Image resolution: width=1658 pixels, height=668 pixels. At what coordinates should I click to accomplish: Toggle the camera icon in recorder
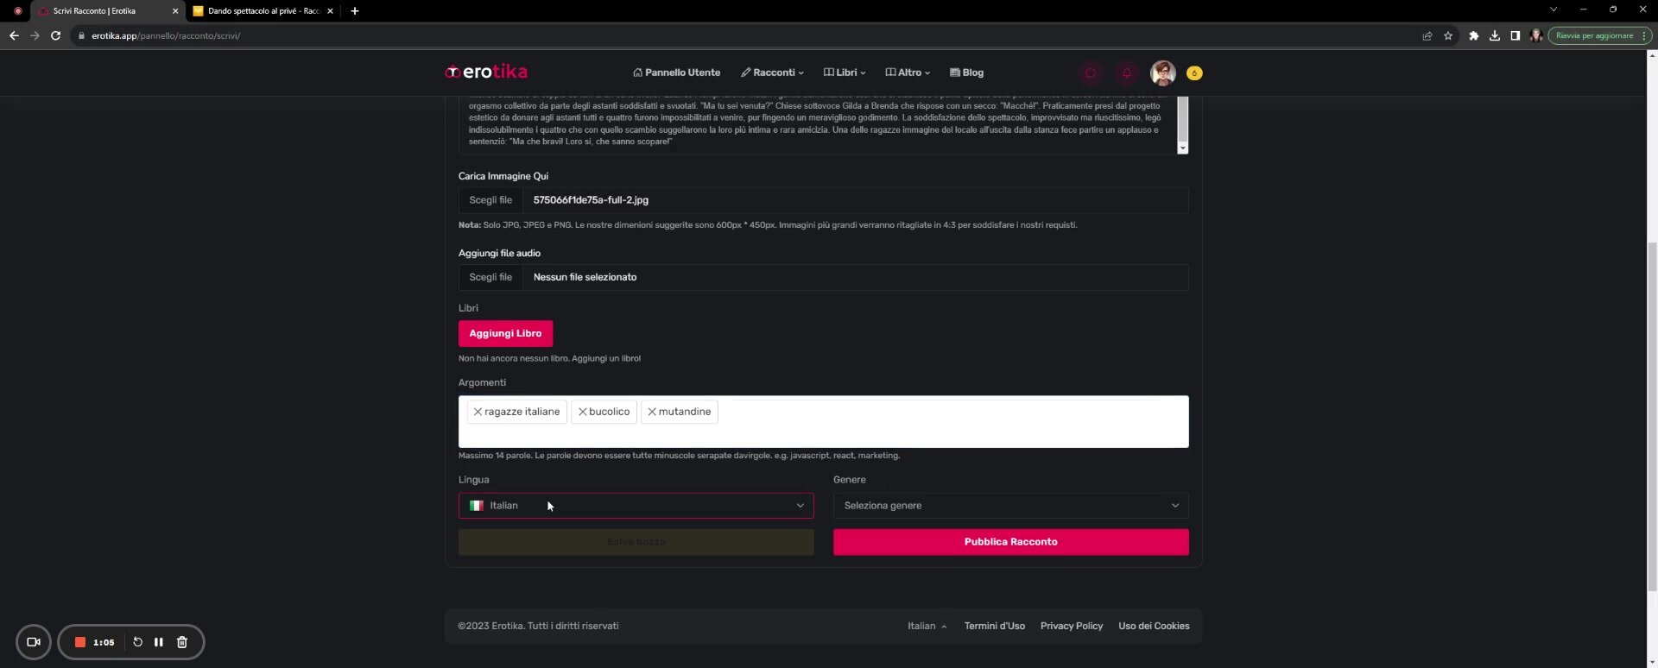click(x=34, y=642)
